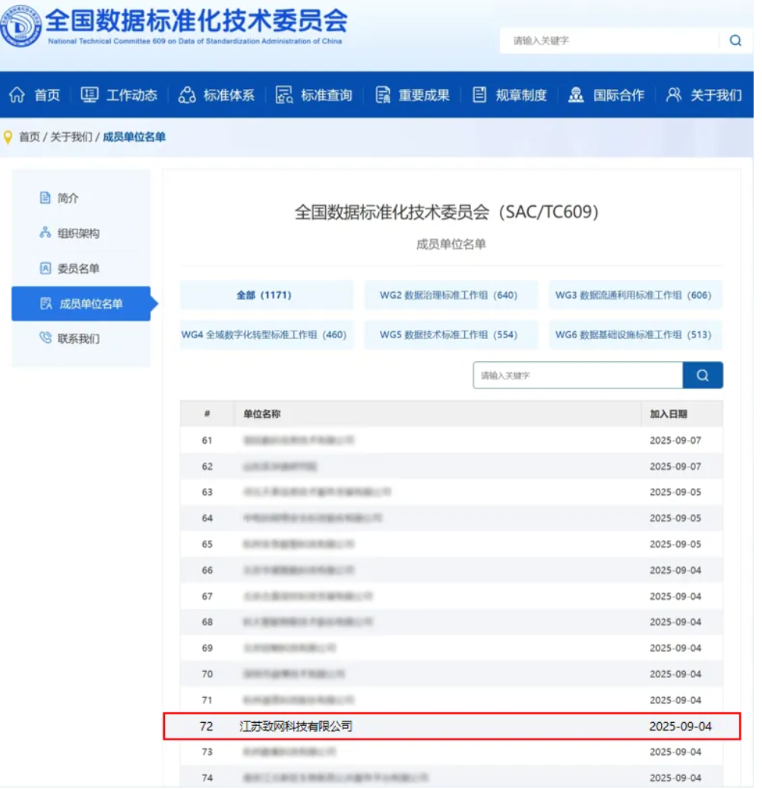This screenshot has height=789, width=762.
Task: Select WG6 数据基础设施标准工作组 tab
Action: tap(635, 334)
